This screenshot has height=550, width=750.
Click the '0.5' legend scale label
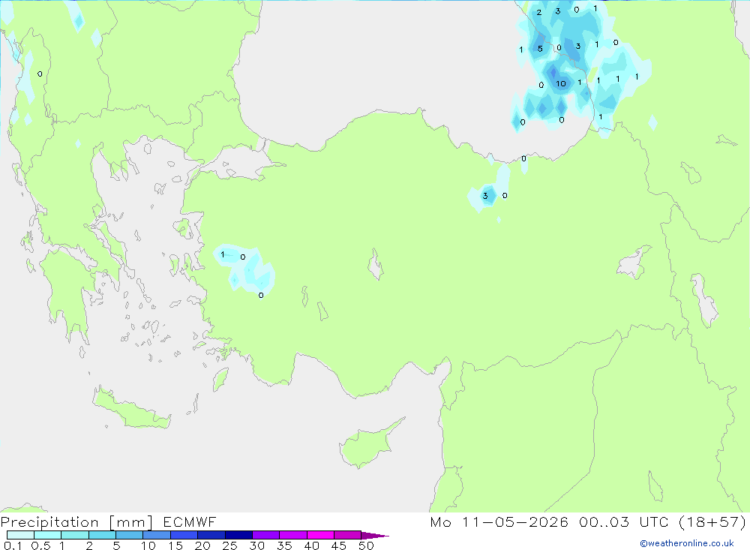pos(40,545)
